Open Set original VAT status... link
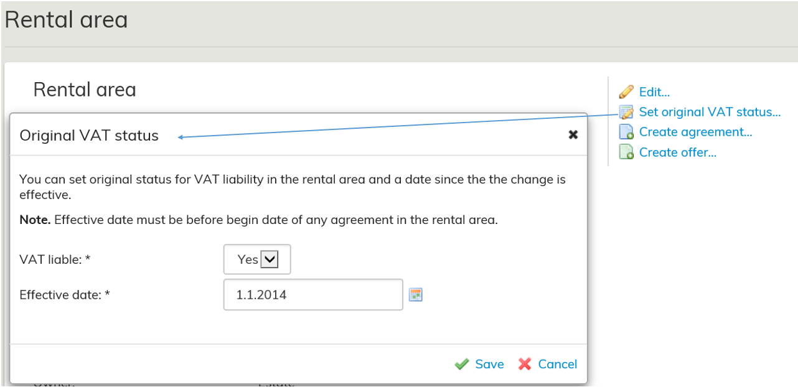Screen dimensions: 798x387 click(x=710, y=112)
